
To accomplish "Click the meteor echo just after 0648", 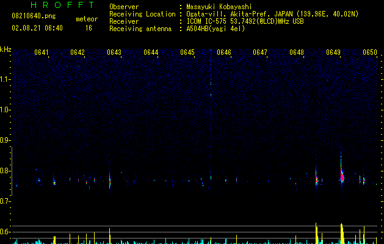I will pos(316,180).
